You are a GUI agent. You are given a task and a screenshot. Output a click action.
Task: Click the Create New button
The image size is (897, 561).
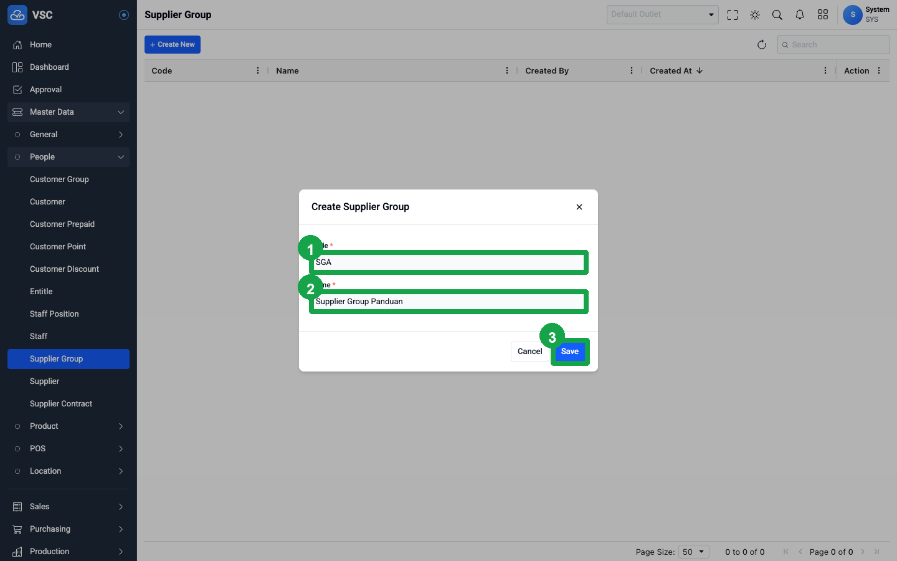[173, 44]
